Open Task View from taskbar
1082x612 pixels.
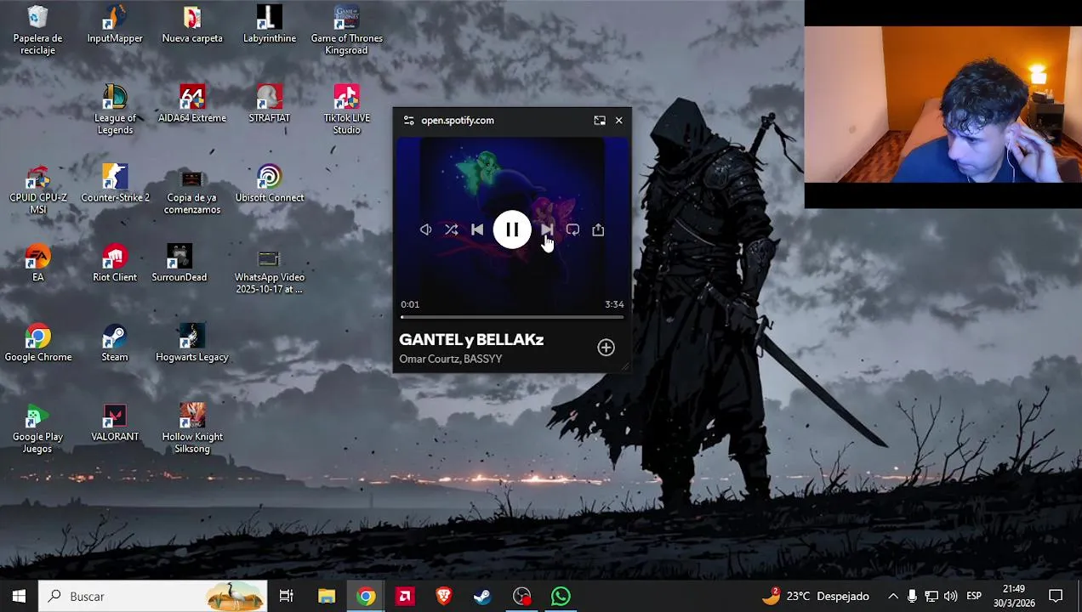(287, 596)
